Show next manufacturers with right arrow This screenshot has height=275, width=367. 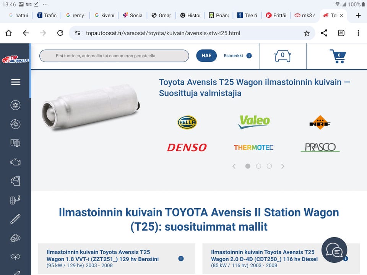pos(283,166)
